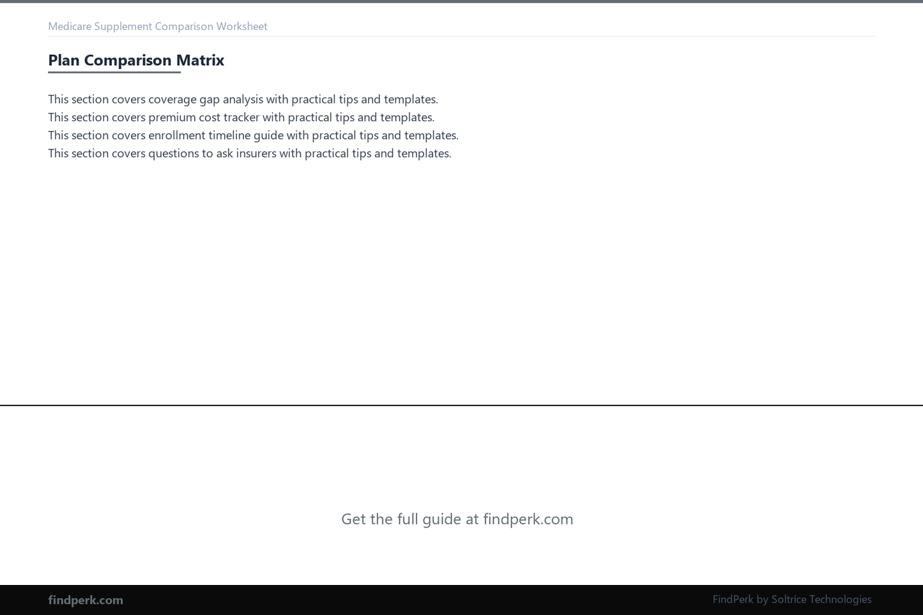Image resolution: width=923 pixels, height=615 pixels.
Task: Click 'FindPerk by Soltrice Technologies' footer text
Action: 791,599
